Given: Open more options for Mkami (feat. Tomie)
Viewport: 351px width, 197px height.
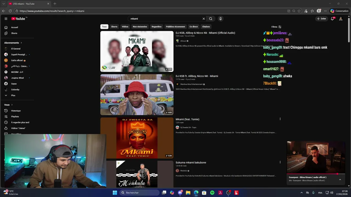Looking at the screenshot, I should pyautogui.click(x=280, y=119).
